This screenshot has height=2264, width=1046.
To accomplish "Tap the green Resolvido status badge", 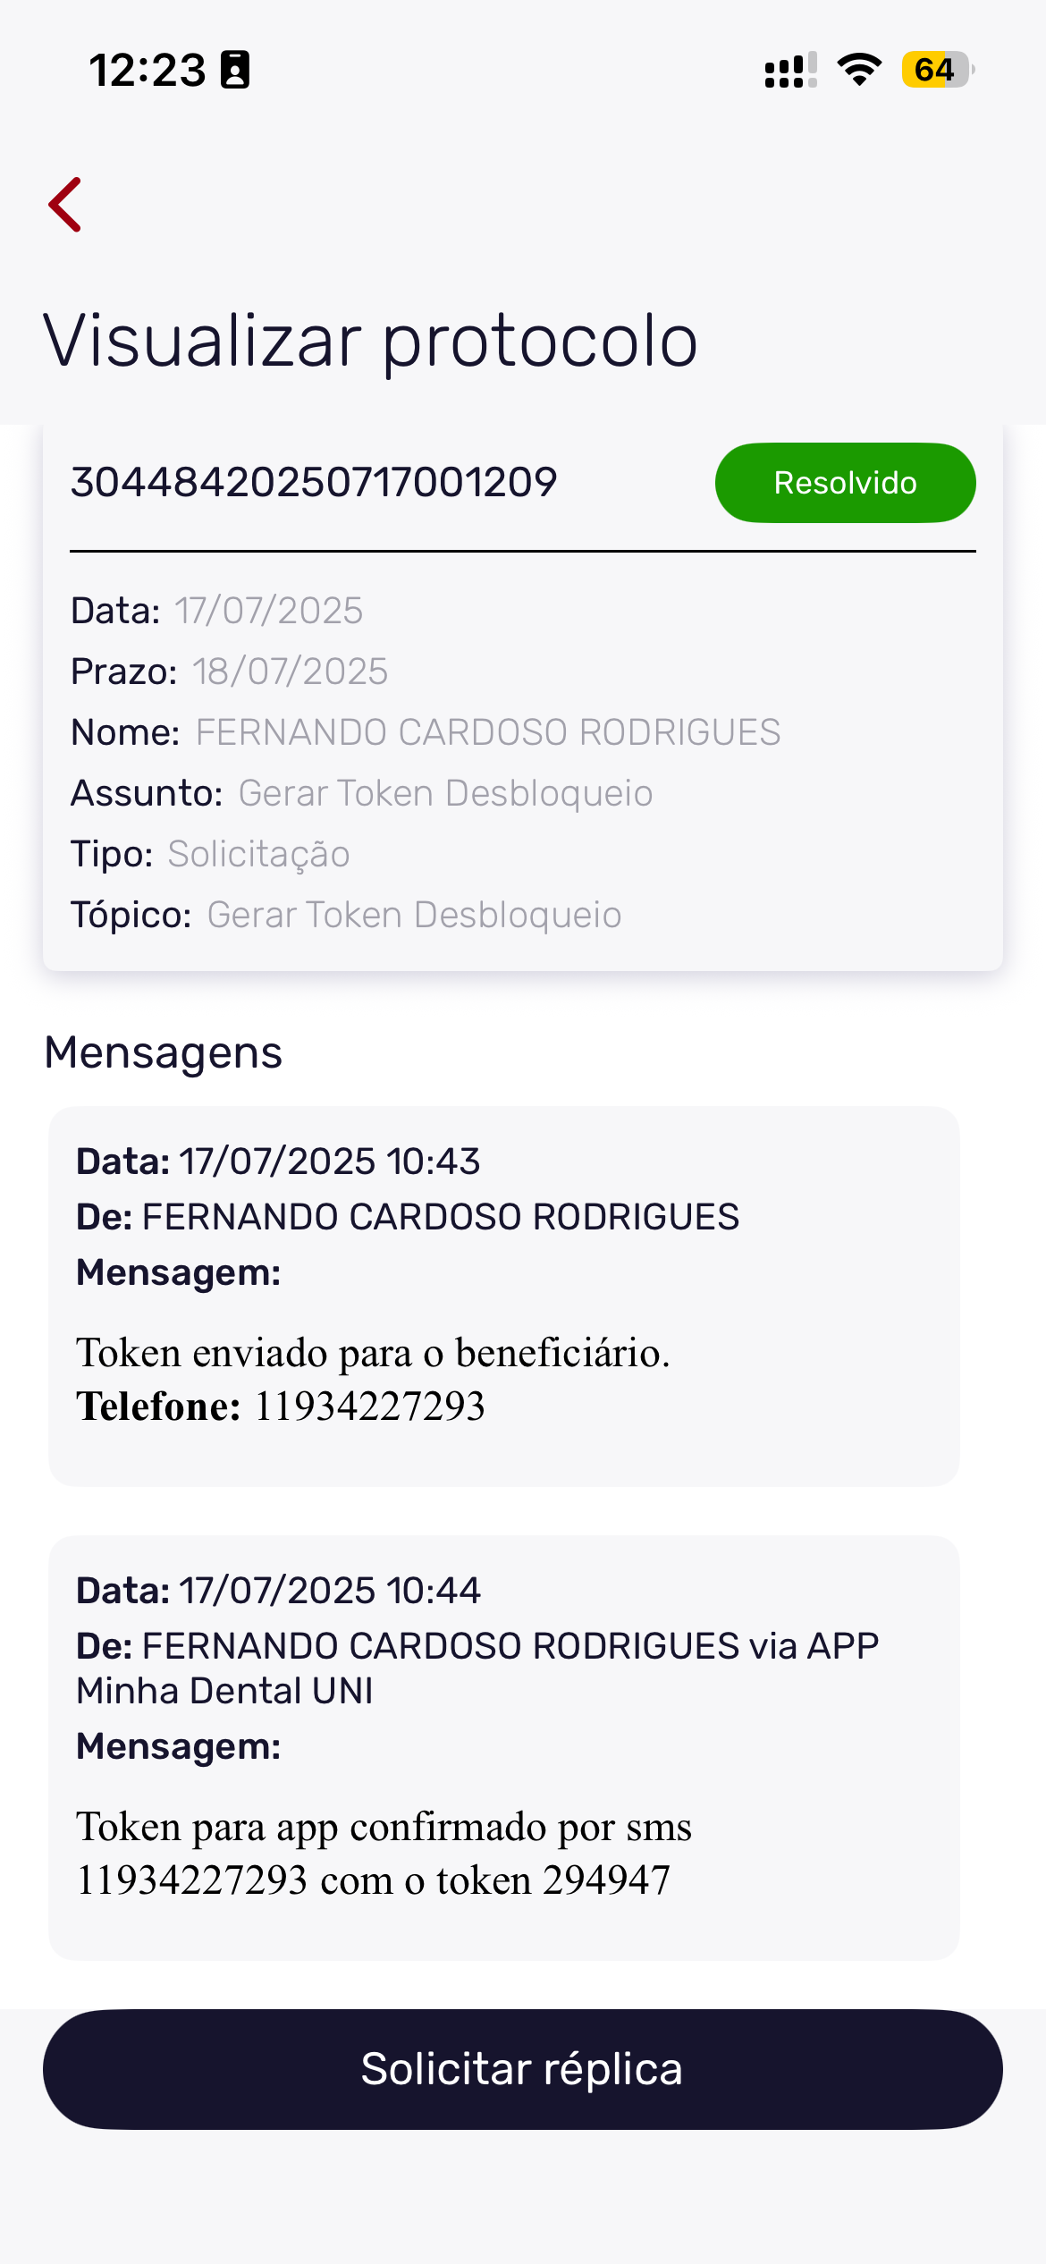I will (x=845, y=483).
